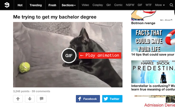Open the Cosplay section link
The image size is (175, 109).
pyautogui.click(x=98, y=5)
